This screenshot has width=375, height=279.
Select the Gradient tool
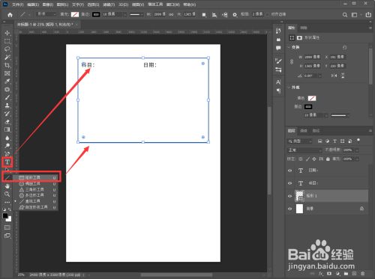[7, 129]
